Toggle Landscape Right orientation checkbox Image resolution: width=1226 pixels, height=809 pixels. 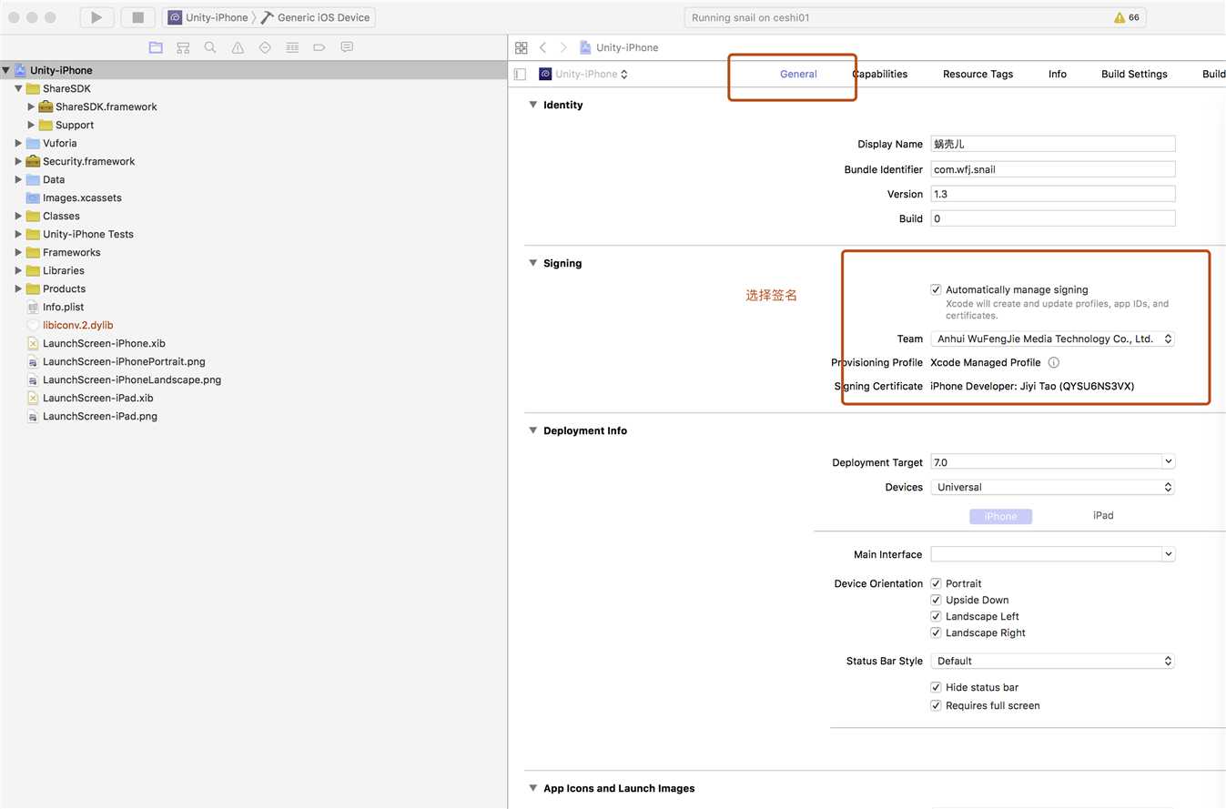click(936, 632)
